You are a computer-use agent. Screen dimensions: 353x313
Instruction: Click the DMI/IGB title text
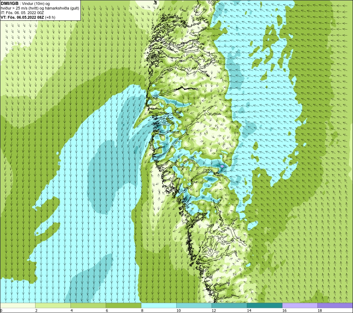(10, 4)
